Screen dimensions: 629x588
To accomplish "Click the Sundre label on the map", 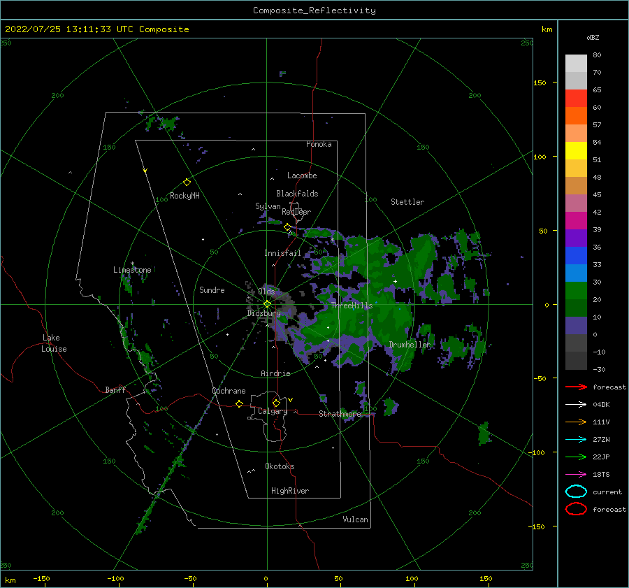I will coord(212,289).
